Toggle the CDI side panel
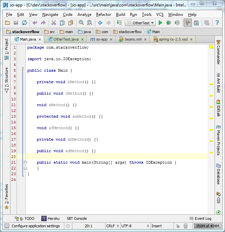 (218, 198)
